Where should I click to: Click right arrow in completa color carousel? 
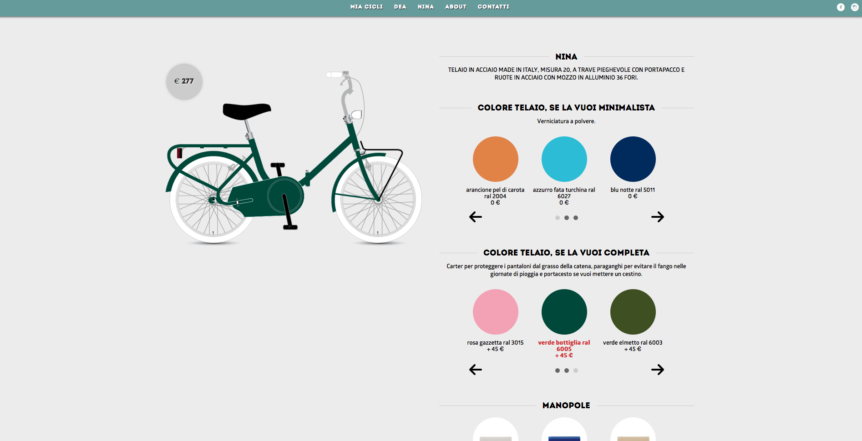(x=657, y=370)
